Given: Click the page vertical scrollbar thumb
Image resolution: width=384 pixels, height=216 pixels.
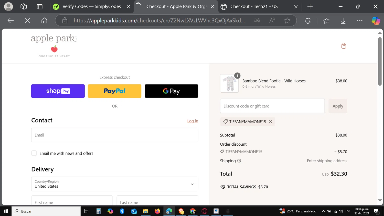Looking at the screenshot, I should click(x=380, y=61).
